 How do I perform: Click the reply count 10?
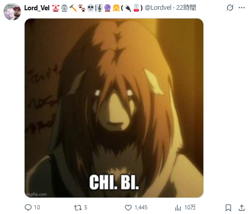(37, 207)
